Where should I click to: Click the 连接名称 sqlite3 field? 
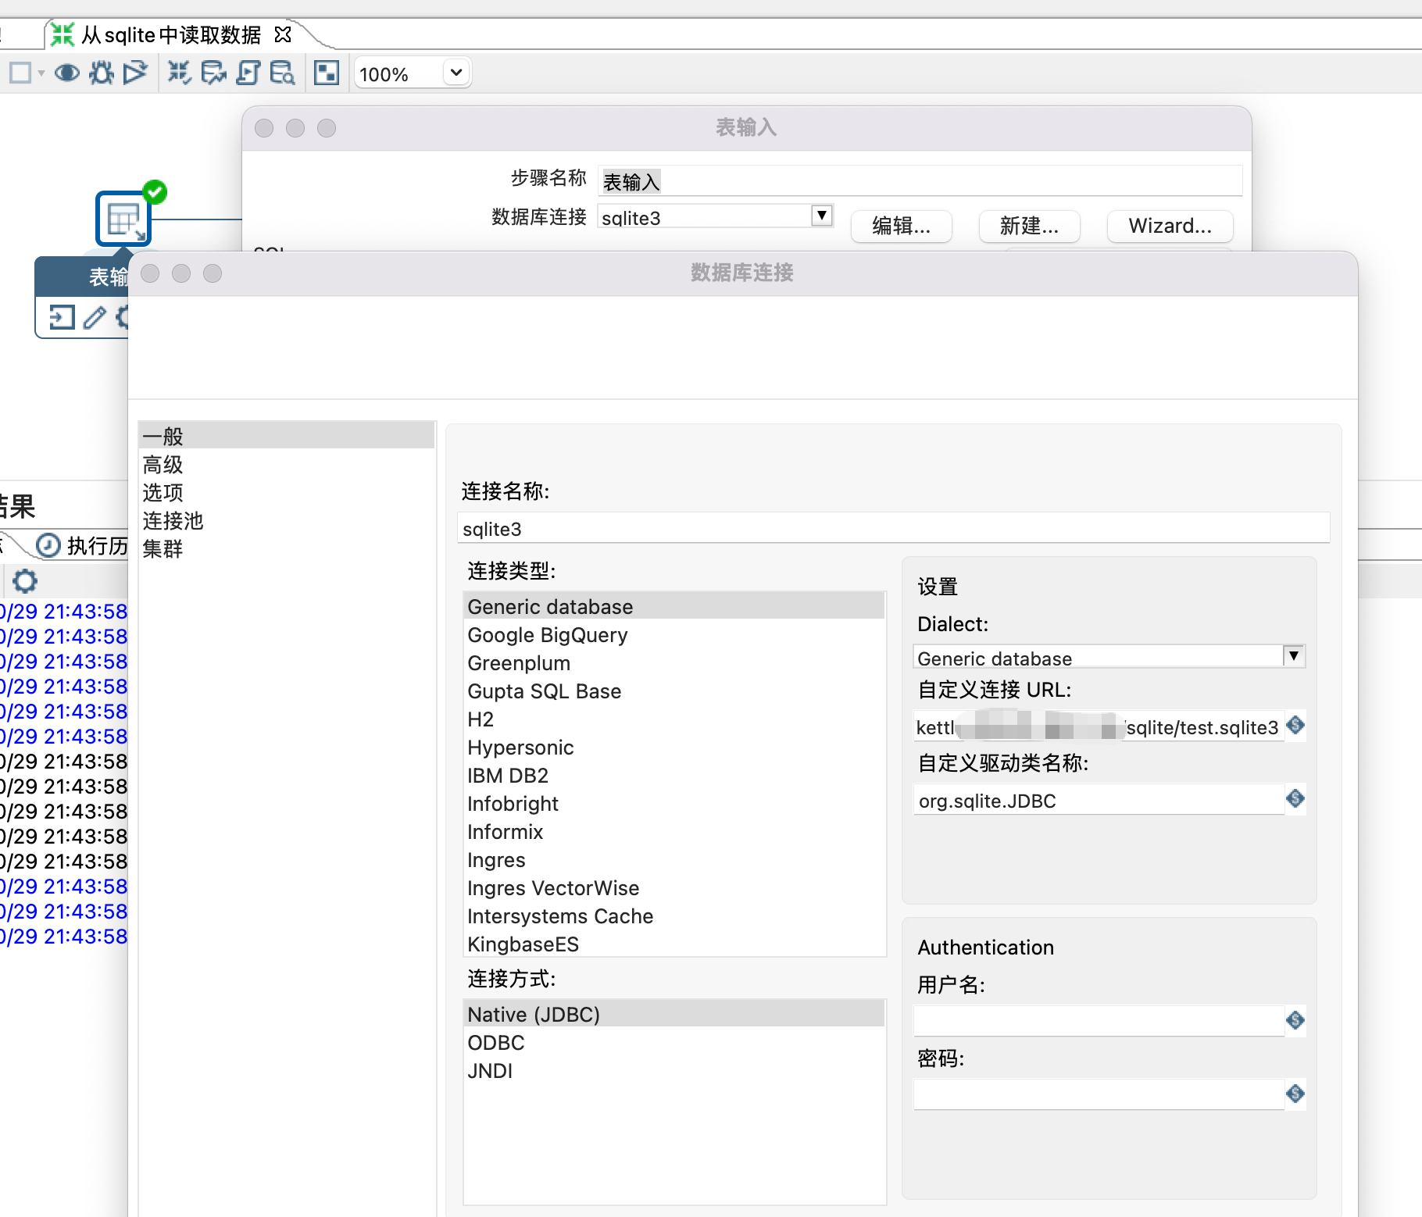coord(893,528)
